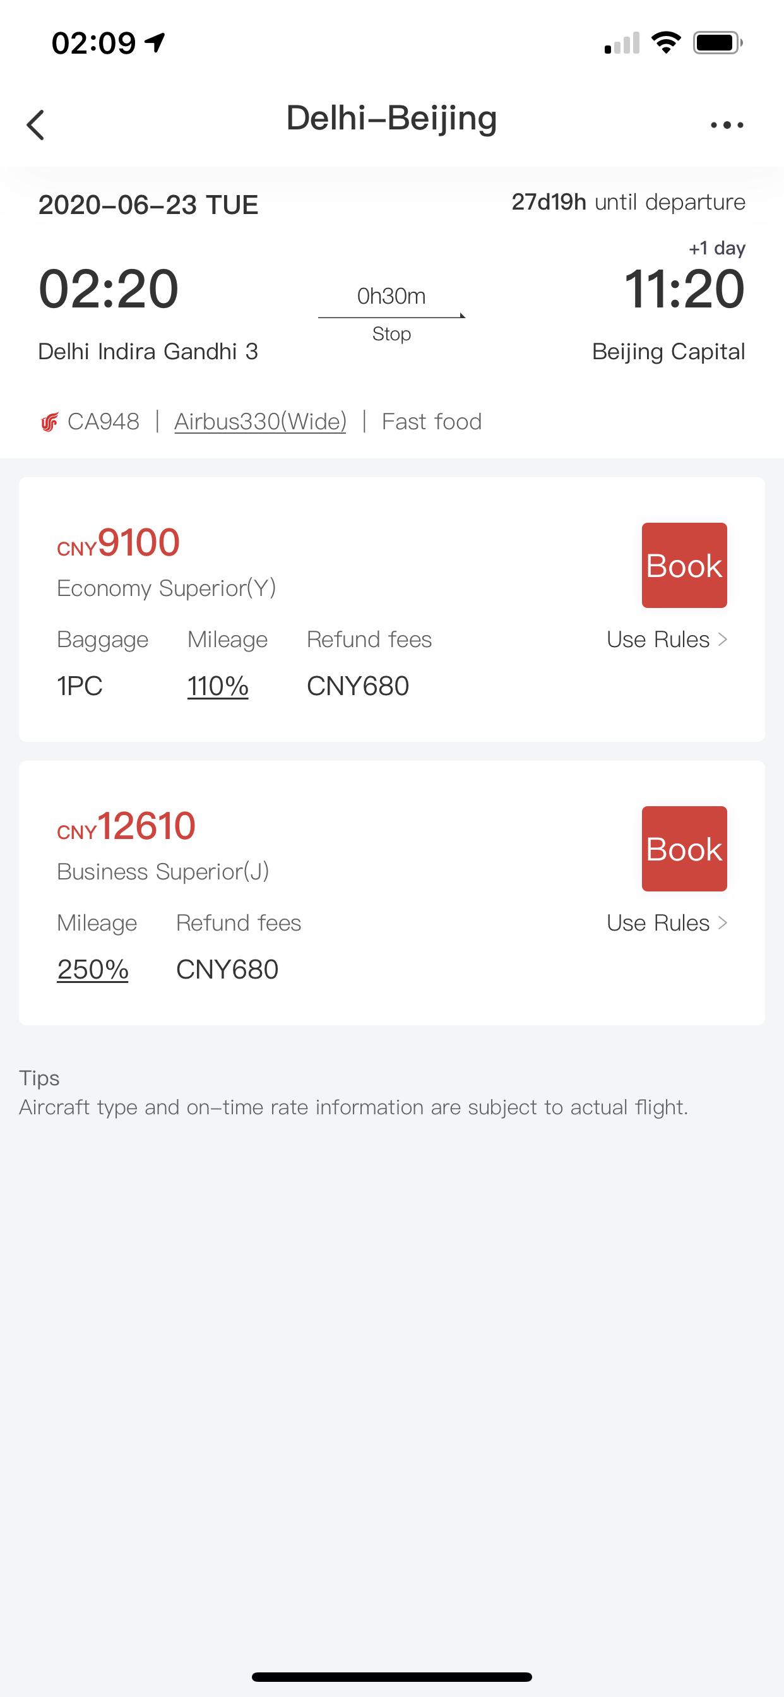
Task: Tap the back arrow icon
Action: pos(35,124)
